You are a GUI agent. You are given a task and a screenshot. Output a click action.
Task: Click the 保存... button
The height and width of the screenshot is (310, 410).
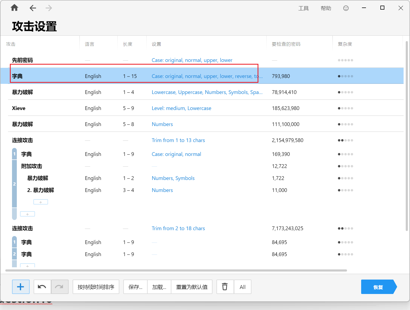click(x=135, y=287)
